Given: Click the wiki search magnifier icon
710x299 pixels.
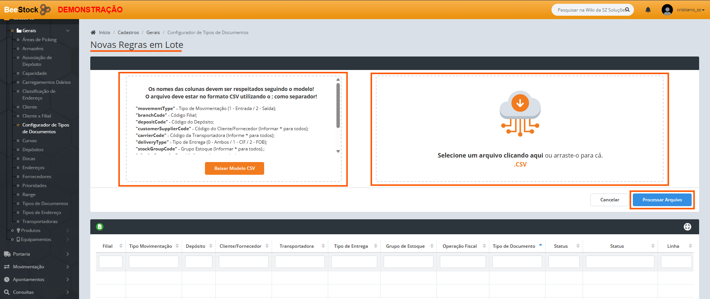Looking at the screenshot, I should click(627, 10).
